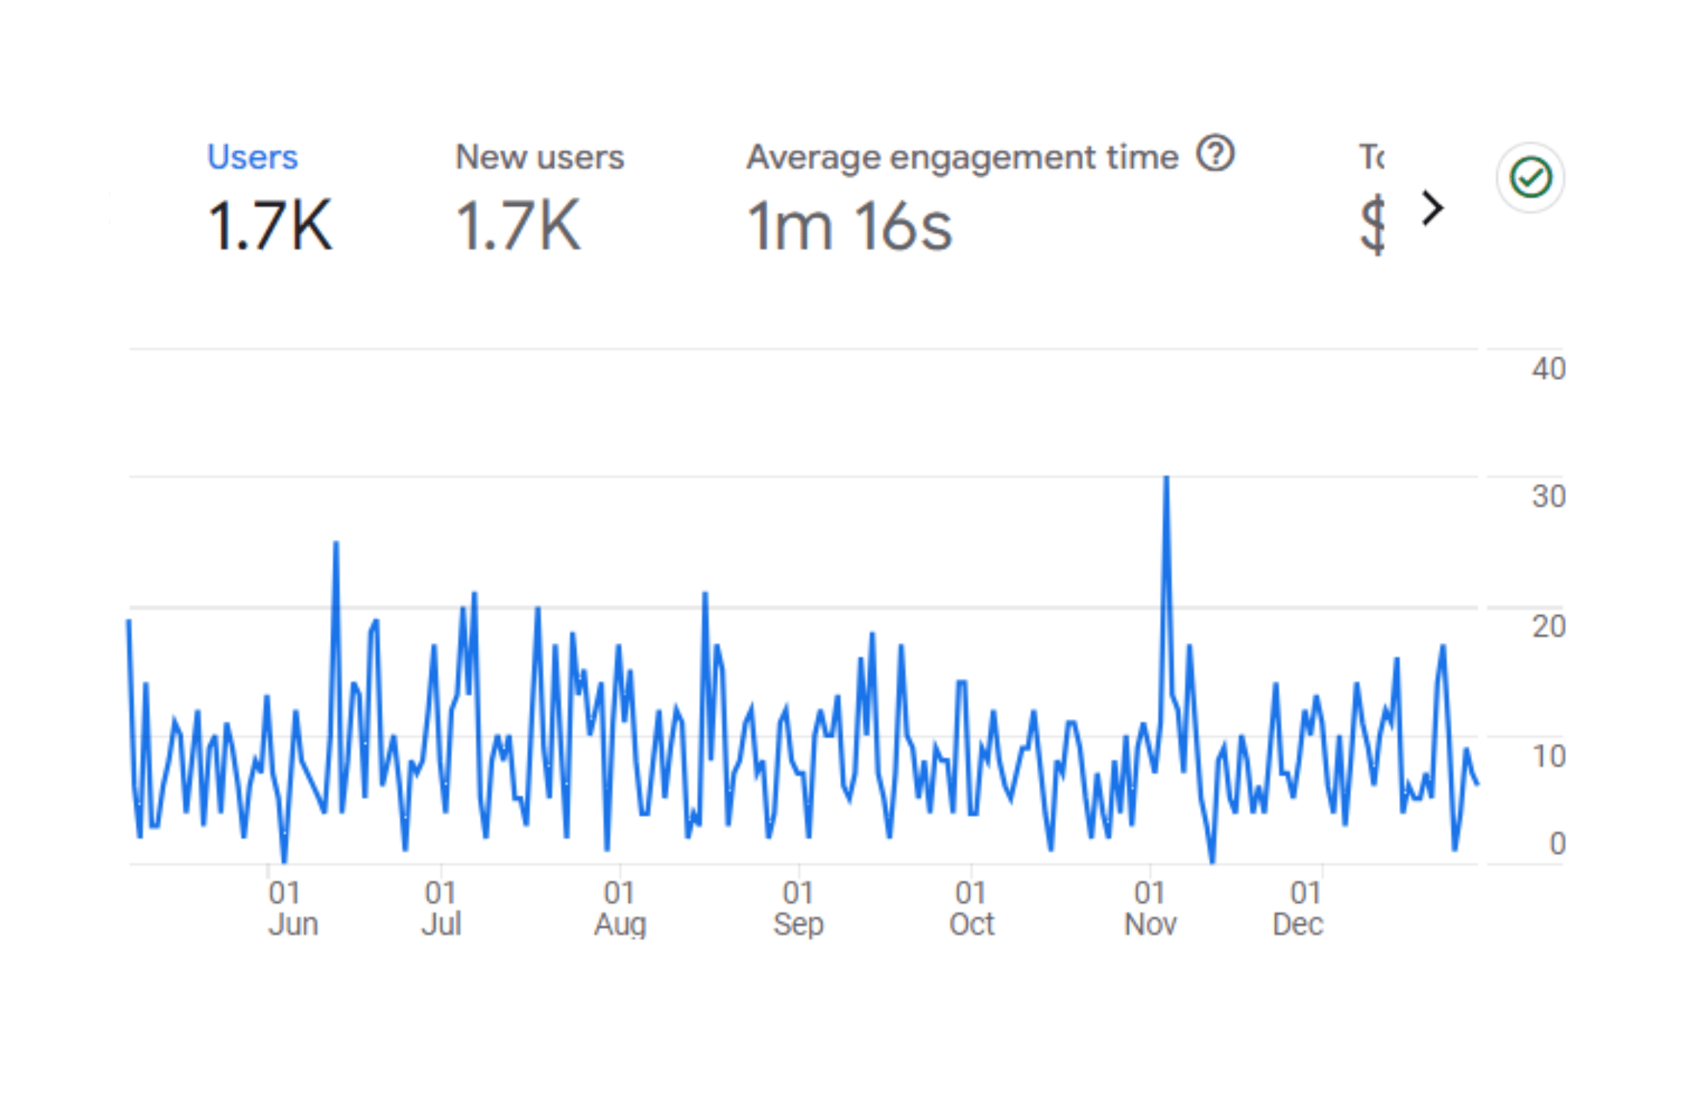This screenshot has width=1699, height=1096.
Task: Click the 01 Dec axis label
Action: pyautogui.click(x=1298, y=908)
